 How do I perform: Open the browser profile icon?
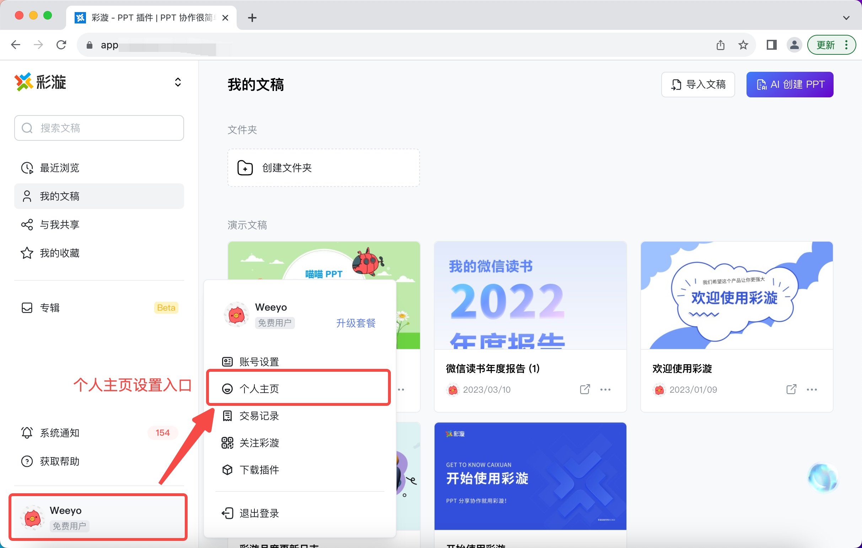pyautogui.click(x=794, y=45)
